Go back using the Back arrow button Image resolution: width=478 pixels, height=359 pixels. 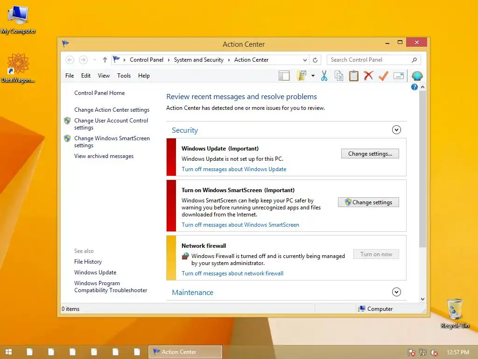tap(70, 60)
